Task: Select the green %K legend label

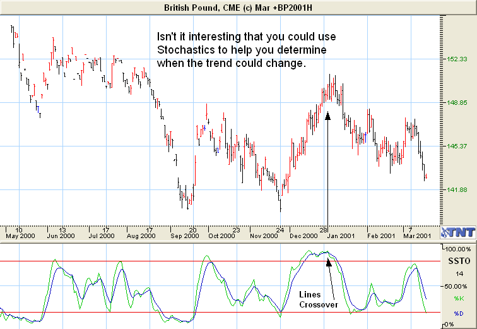Action: (x=459, y=297)
